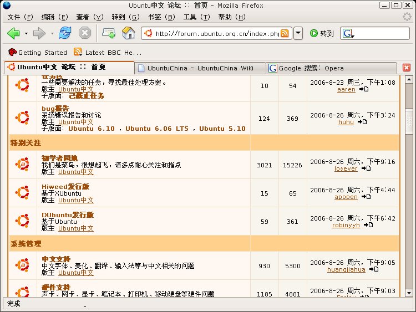This screenshot has height=312, width=416.
Task: Open Forward button history dropdown arrow
Action: coord(52,33)
